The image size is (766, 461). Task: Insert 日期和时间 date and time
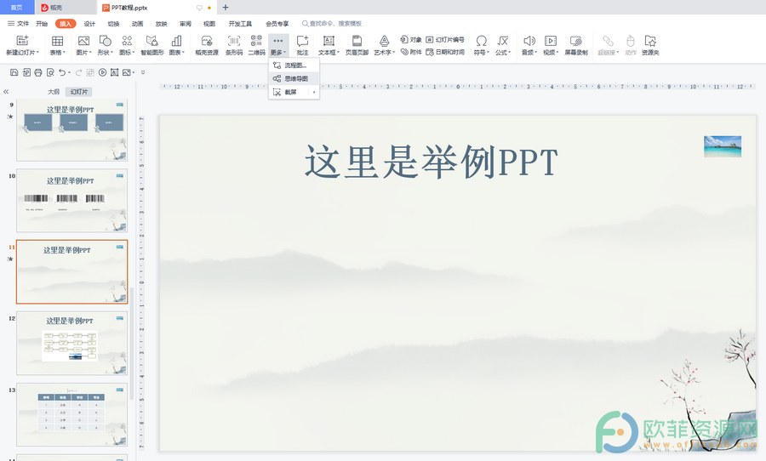445,52
